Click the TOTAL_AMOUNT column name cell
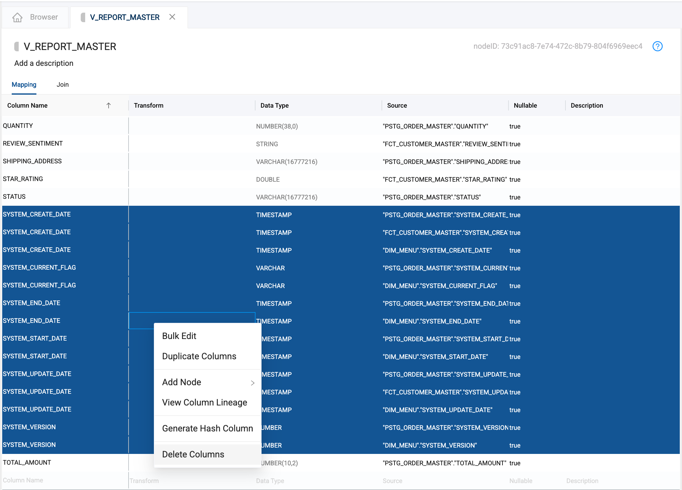This screenshot has width=682, height=490. click(x=27, y=462)
